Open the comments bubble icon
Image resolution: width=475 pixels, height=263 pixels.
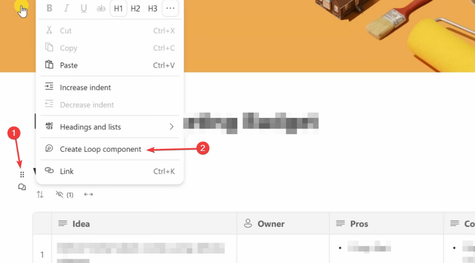[22, 187]
